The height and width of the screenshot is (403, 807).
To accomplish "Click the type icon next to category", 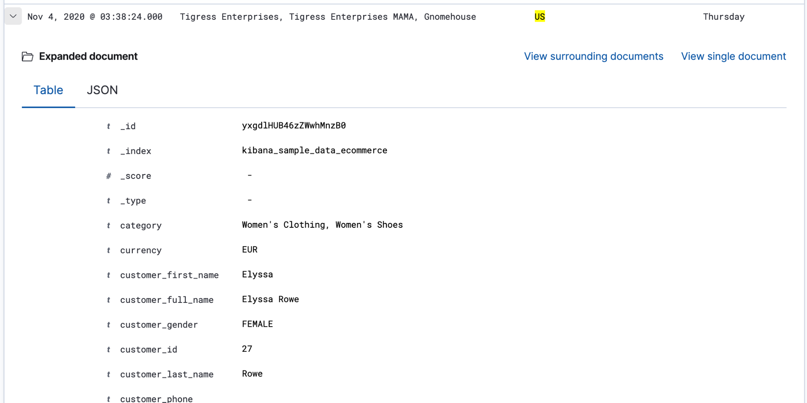I will coord(109,226).
